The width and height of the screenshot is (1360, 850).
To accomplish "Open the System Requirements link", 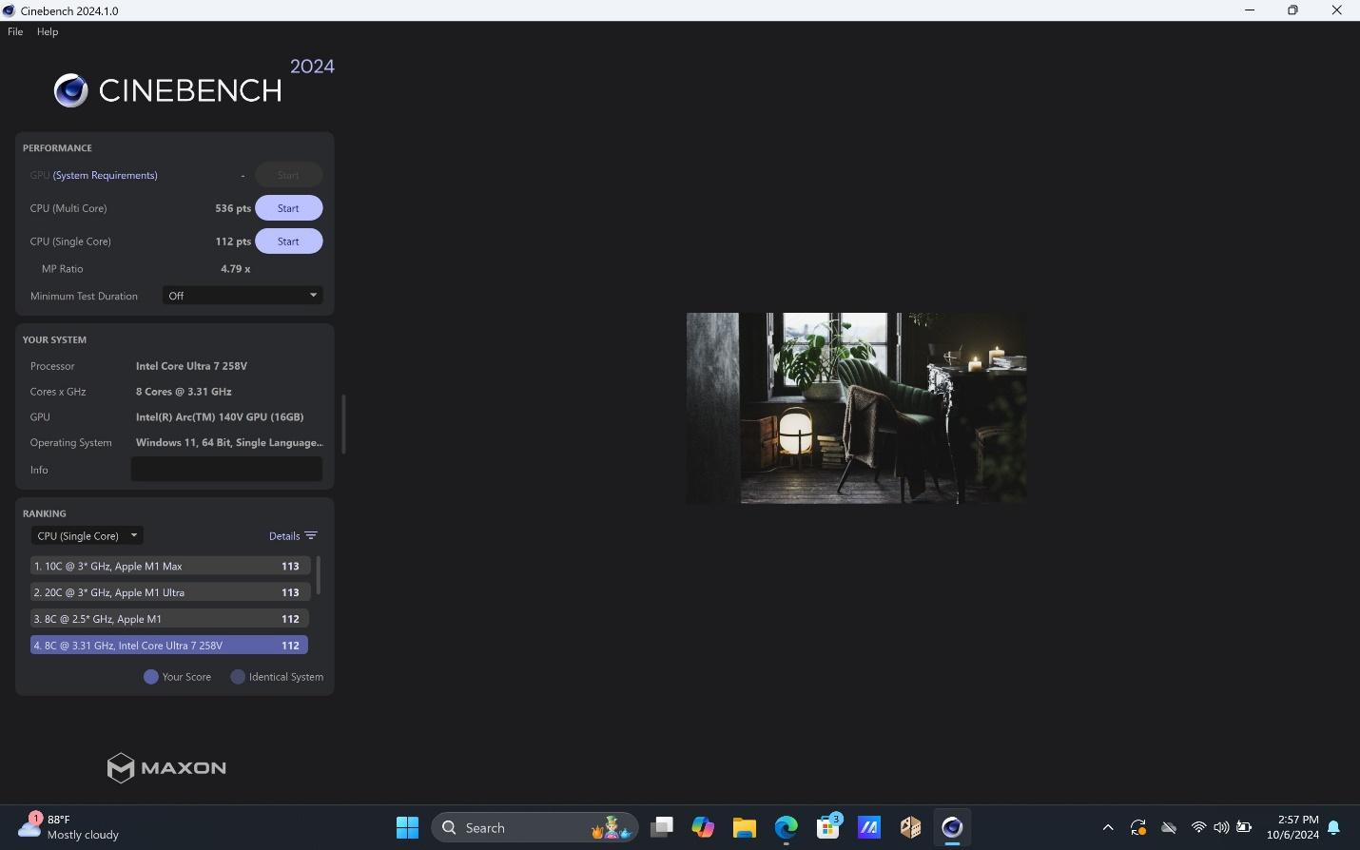I will click(106, 175).
